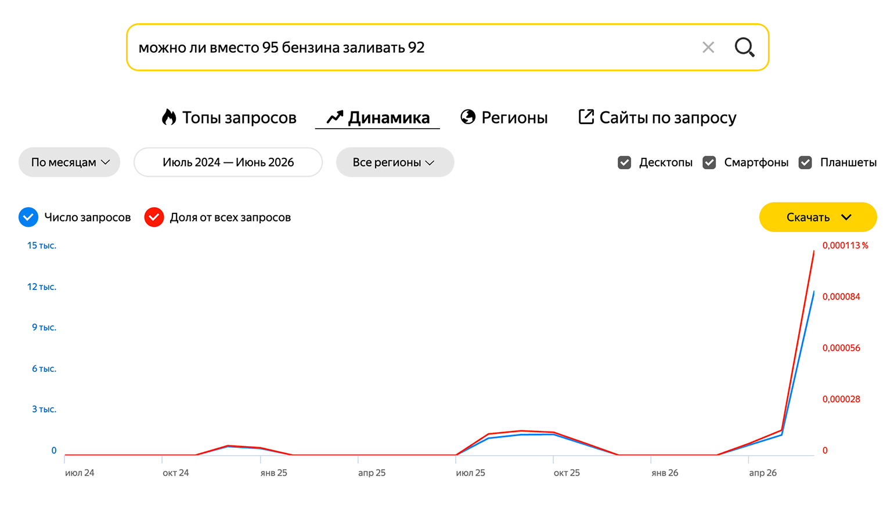This screenshot has width=894, height=511.
Task: Uncheck the Смартфоны checkbox
Action: 709,162
